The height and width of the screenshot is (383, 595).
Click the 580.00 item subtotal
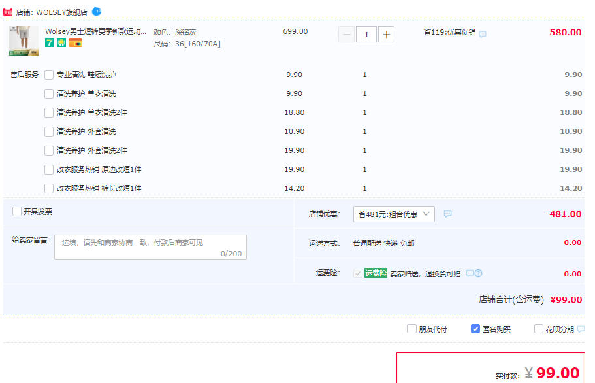[566, 33]
